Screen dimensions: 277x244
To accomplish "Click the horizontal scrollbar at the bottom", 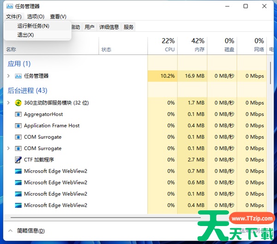I will (x=105, y=218).
